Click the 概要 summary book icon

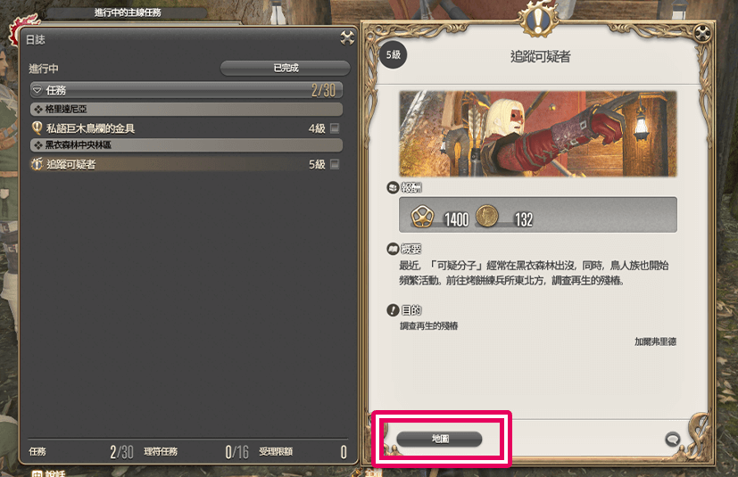click(x=393, y=249)
